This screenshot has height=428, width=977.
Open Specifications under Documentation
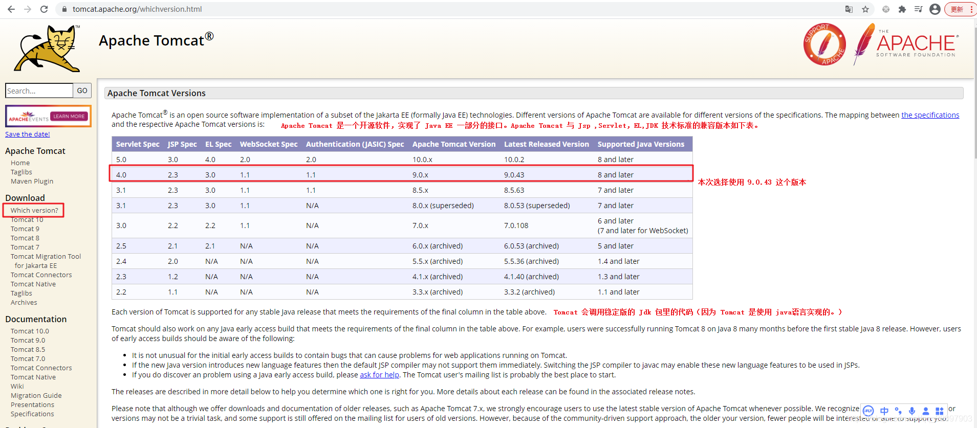(x=32, y=414)
